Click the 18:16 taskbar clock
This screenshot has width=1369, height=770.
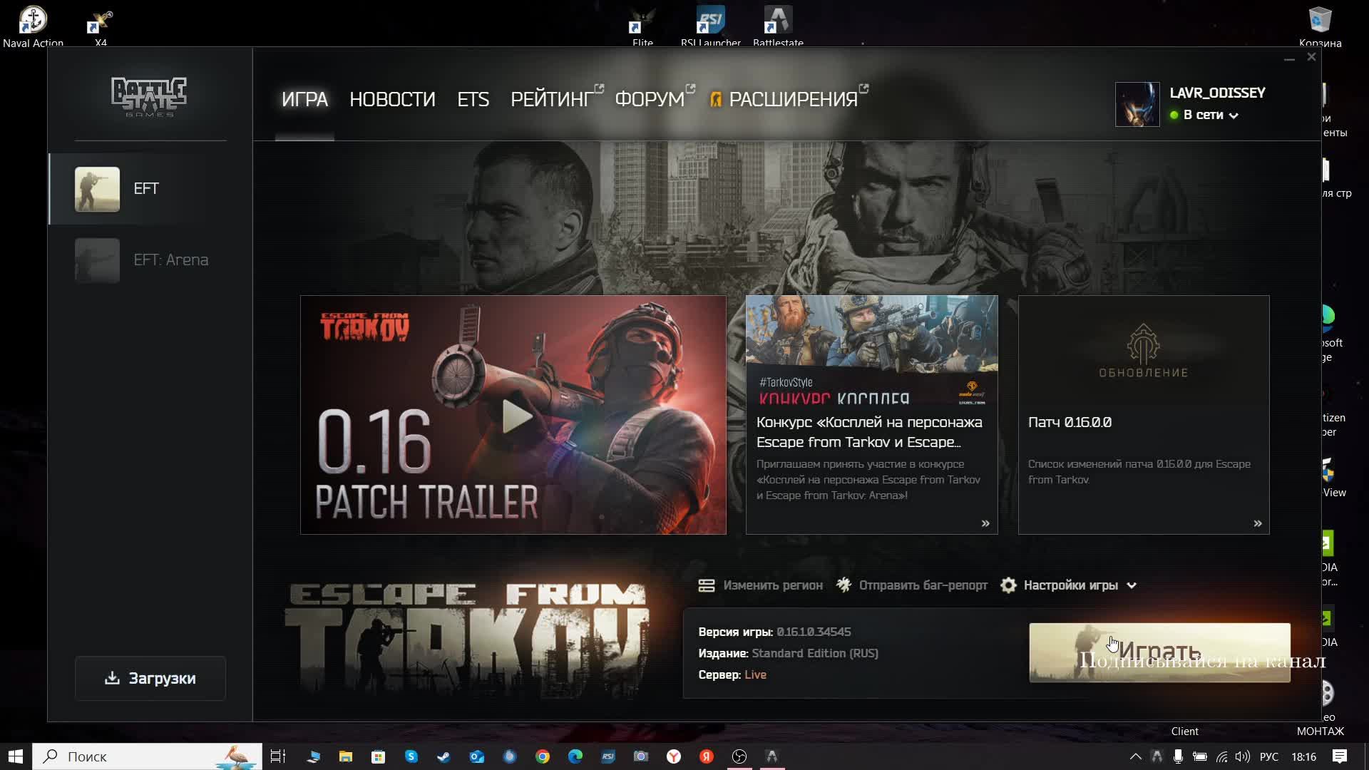1304,756
